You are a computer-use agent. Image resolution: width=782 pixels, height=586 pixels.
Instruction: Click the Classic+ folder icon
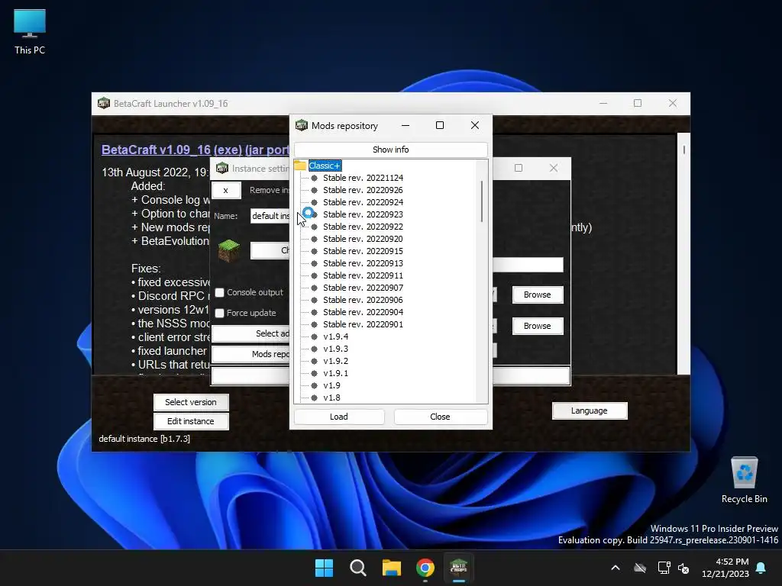(299, 166)
